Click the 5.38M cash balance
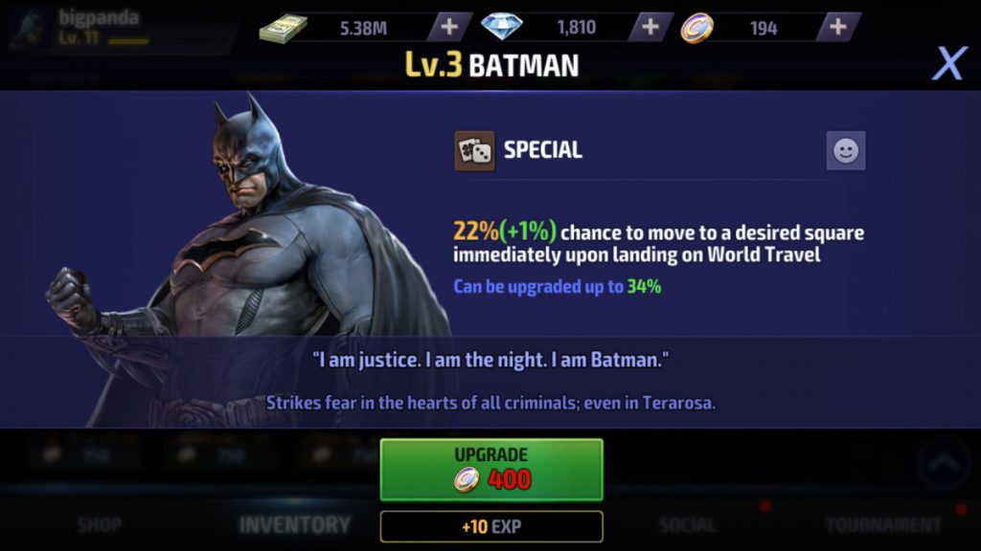 (x=363, y=28)
